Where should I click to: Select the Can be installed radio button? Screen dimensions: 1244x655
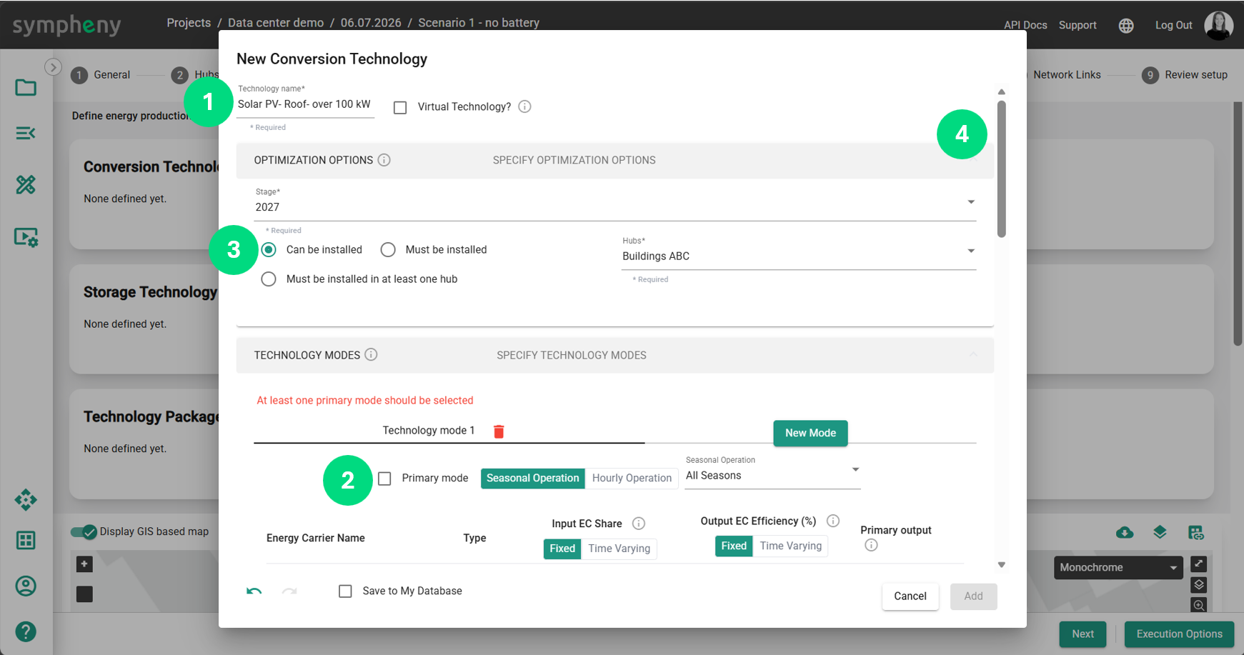click(269, 249)
